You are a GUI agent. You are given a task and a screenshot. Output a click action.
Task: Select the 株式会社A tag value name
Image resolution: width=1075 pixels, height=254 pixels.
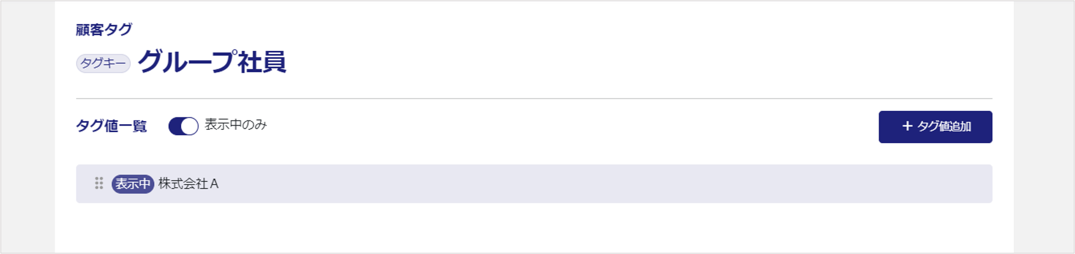point(189,184)
